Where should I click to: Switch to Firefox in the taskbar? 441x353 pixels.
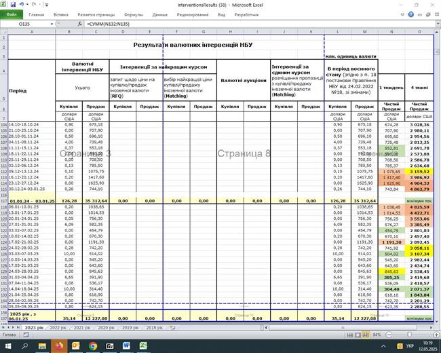pos(59,346)
